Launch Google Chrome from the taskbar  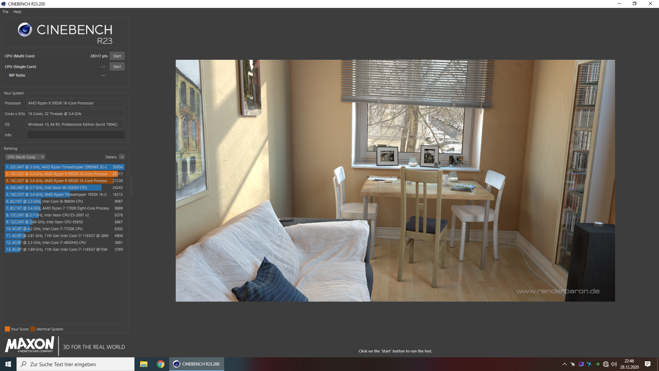pyautogui.click(x=161, y=364)
